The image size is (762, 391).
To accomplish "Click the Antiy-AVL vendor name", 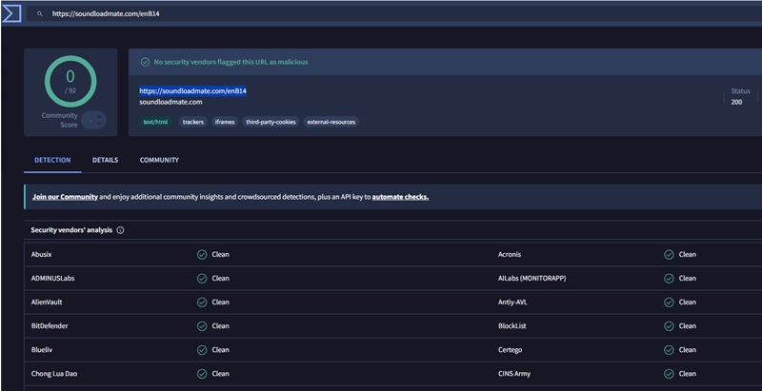I will click(x=512, y=303).
